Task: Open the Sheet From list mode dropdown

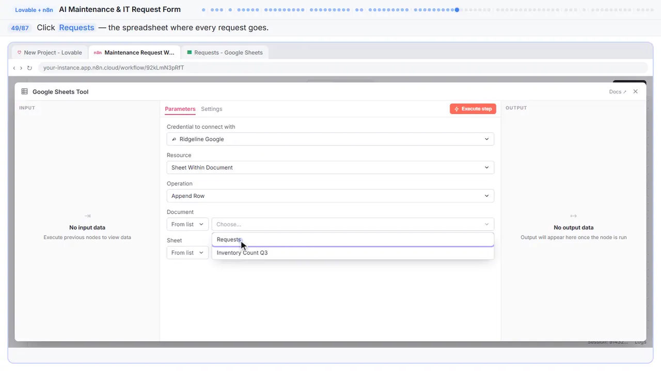Action: (x=187, y=252)
